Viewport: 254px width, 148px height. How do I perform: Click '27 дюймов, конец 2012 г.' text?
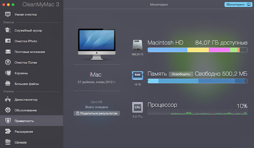tap(97, 82)
